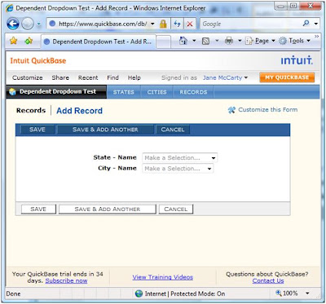
Task: Click the Home page icon
Action: click(x=184, y=41)
